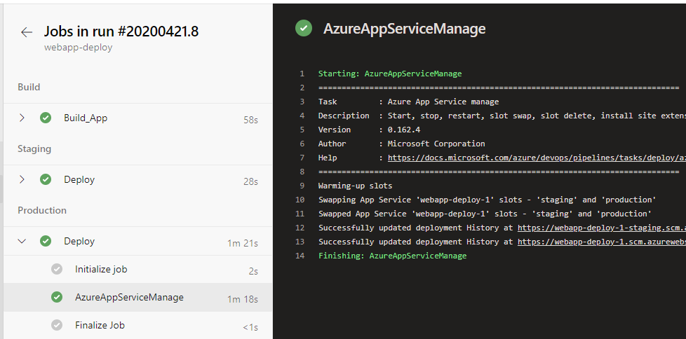
Task: Click log line 'Finishing: AzureAppServiceManage'
Action: tap(392, 256)
